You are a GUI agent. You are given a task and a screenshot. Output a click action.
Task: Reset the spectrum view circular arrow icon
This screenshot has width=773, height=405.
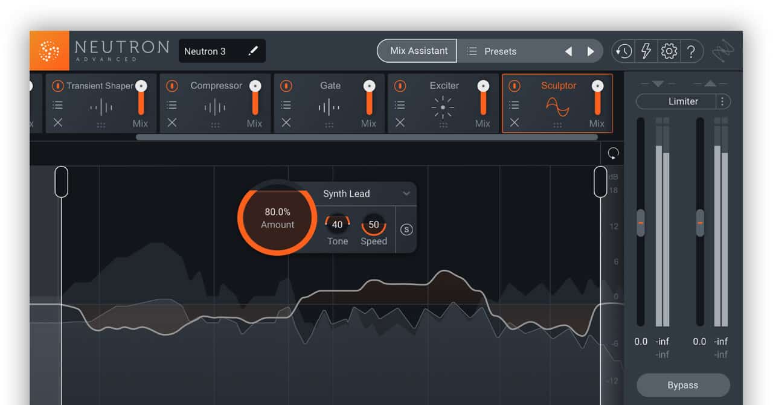tap(614, 153)
